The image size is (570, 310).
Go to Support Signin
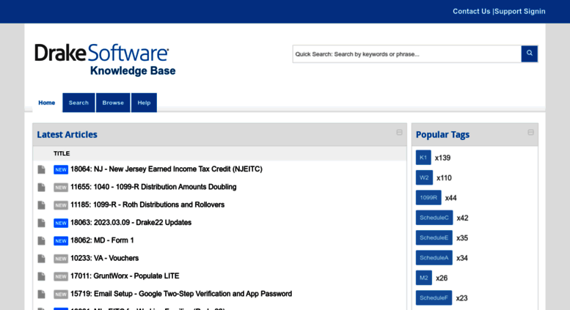point(520,11)
